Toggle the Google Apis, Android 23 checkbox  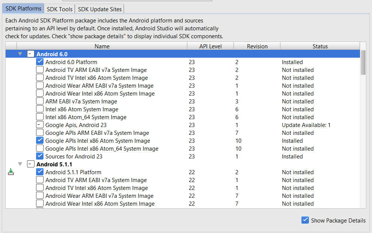[x=40, y=124]
